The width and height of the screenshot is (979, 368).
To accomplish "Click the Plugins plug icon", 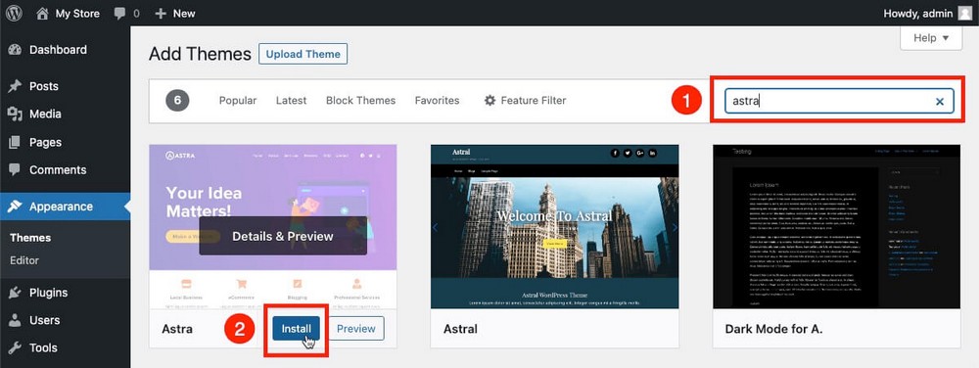I will pyautogui.click(x=15, y=293).
